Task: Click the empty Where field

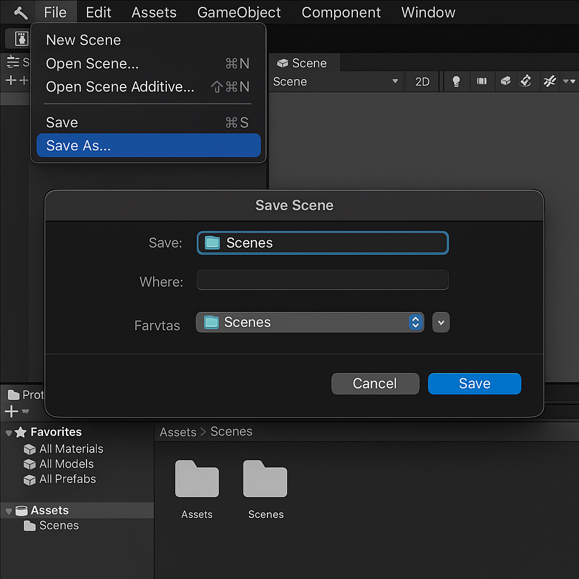Action: pos(323,280)
